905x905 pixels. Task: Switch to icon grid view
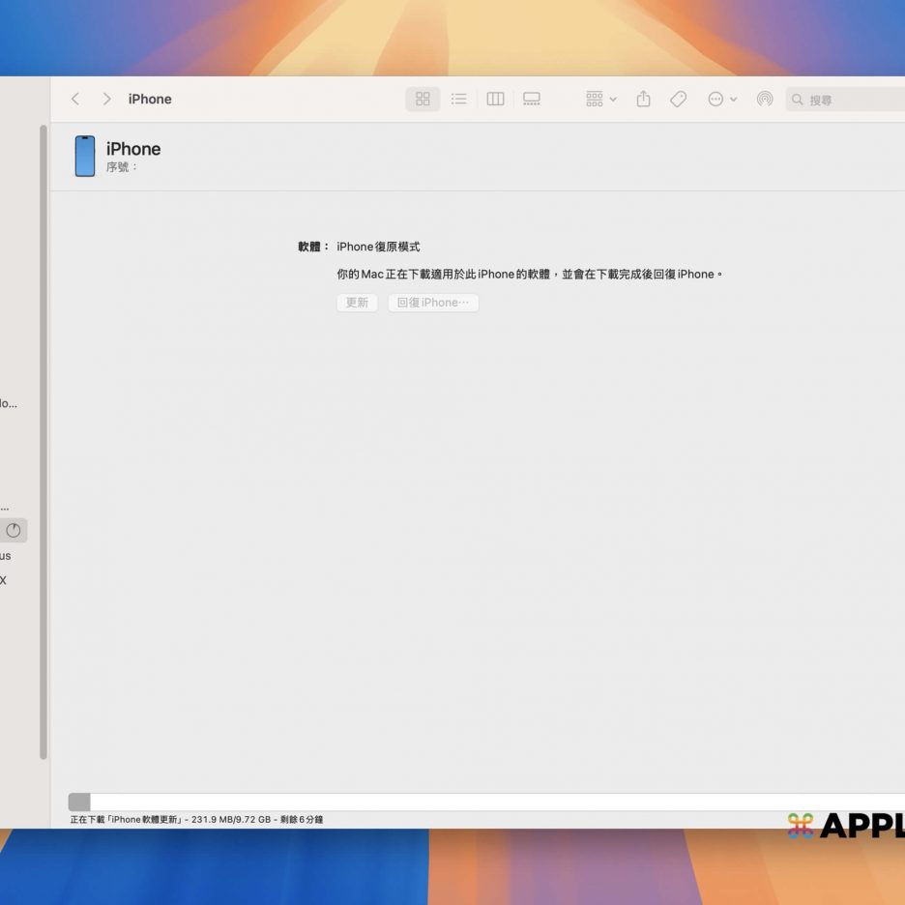423,99
